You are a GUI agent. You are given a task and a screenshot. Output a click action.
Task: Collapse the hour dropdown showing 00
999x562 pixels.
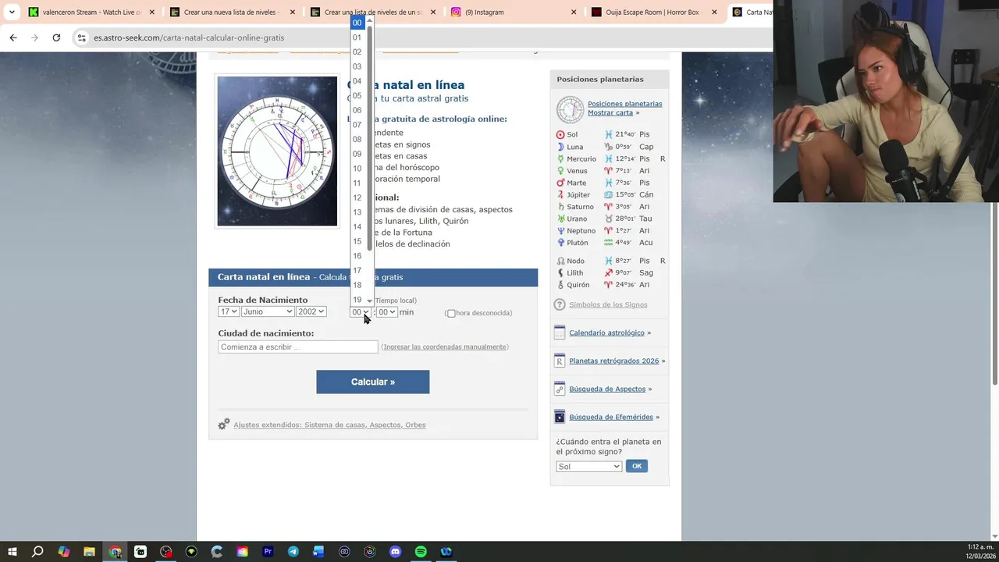[x=360, y=312]
